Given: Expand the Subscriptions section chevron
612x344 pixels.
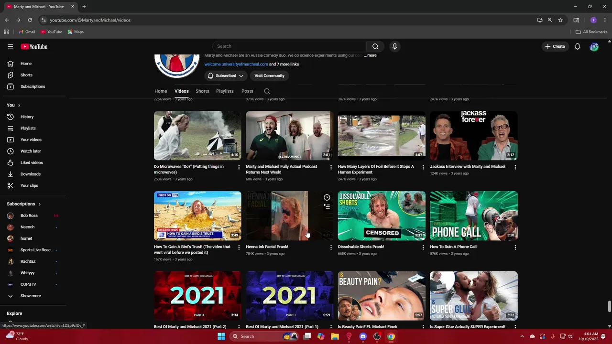Looking at the screenshot, I should click(x=39, y=204).
